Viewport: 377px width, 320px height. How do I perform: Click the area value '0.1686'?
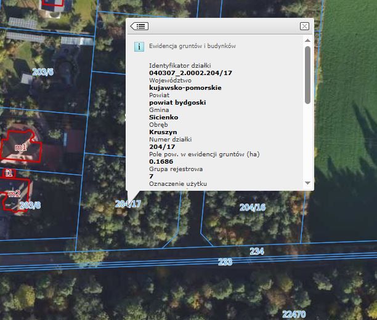point(161,161)
